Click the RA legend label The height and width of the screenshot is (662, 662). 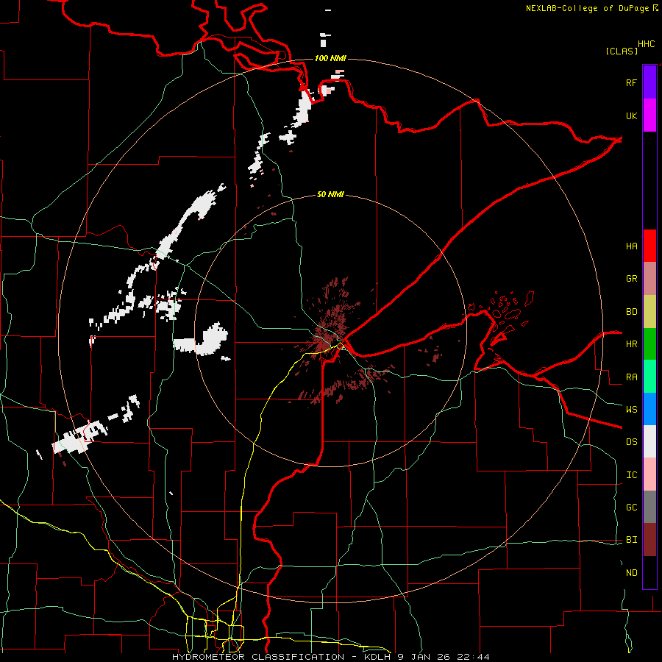click(631, 377)
